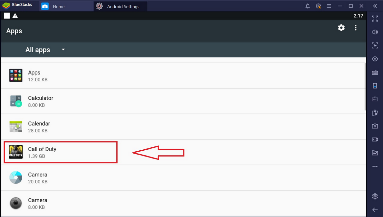This screenshot has height=217, width=383.
Task: Click the Calendar app icon
Action: (16, 127)
